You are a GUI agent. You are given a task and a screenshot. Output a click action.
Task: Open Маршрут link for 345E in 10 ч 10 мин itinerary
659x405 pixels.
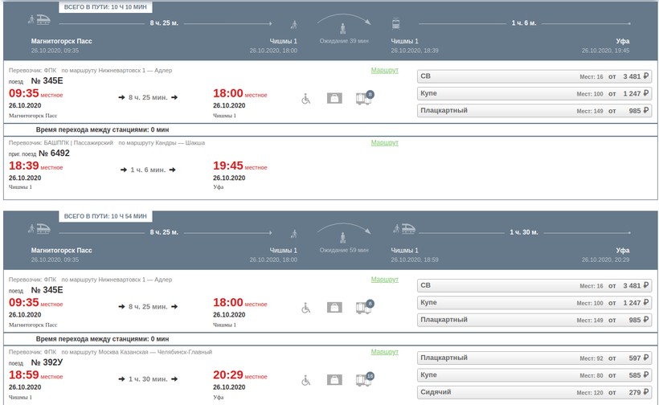tap(384, 71)
